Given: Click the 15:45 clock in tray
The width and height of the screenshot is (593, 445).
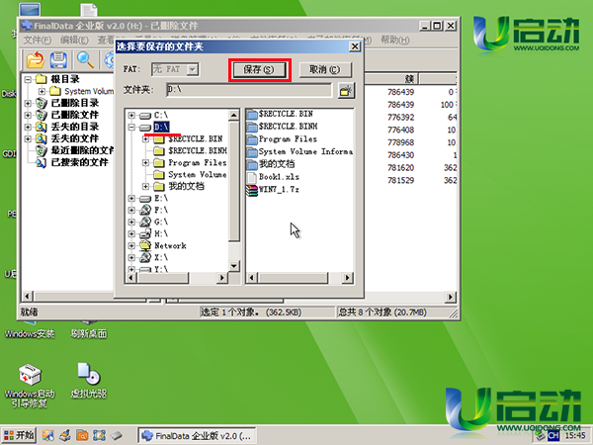Looking at the screenshot, I should (575, 435).
